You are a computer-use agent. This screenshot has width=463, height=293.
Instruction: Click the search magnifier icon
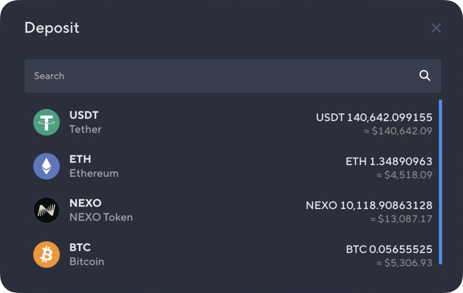point(425,76)
